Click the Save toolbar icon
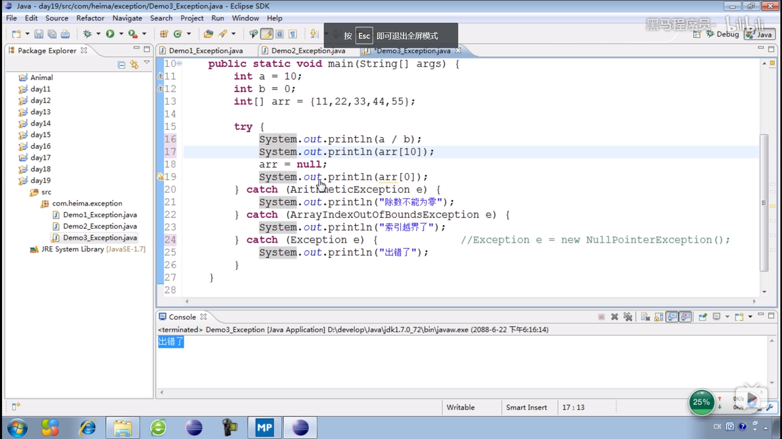 pyautogui.click(x=39, y=34)
